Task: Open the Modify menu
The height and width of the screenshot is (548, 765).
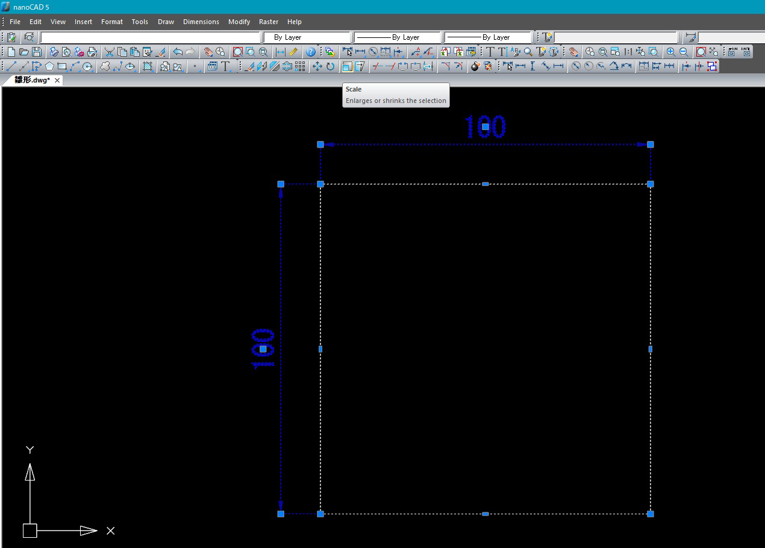Action: pyautogui.click(x=239, y=22)
